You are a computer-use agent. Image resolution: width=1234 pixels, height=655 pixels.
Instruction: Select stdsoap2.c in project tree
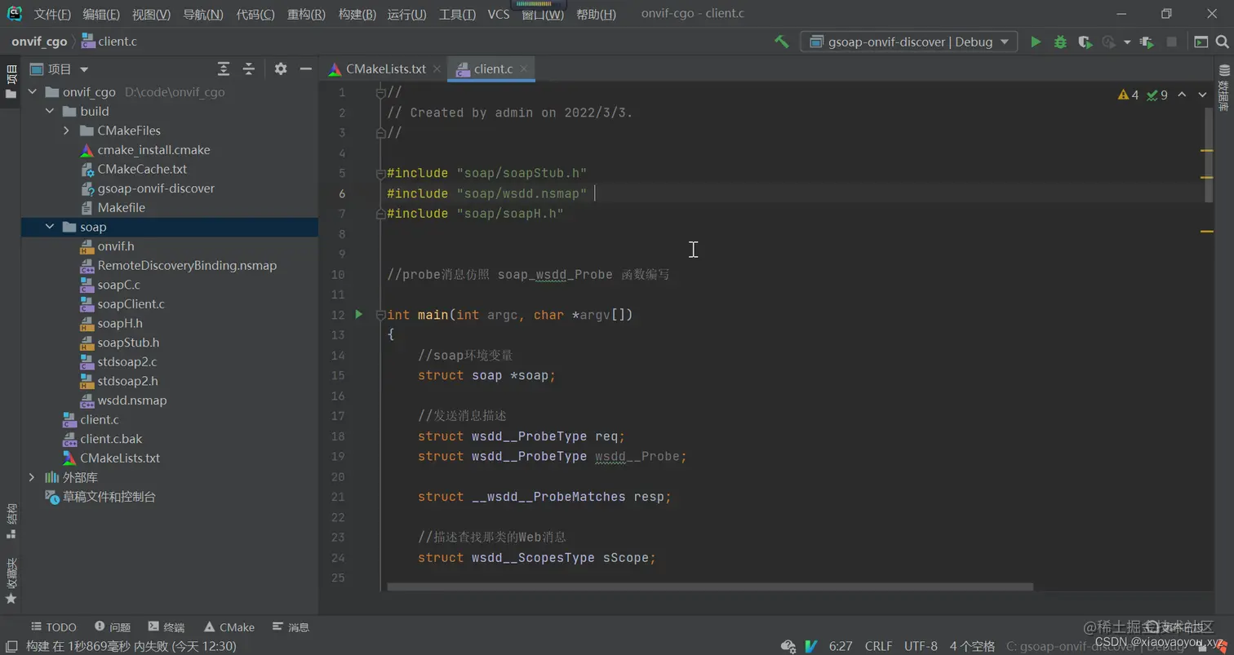(127, 361)
